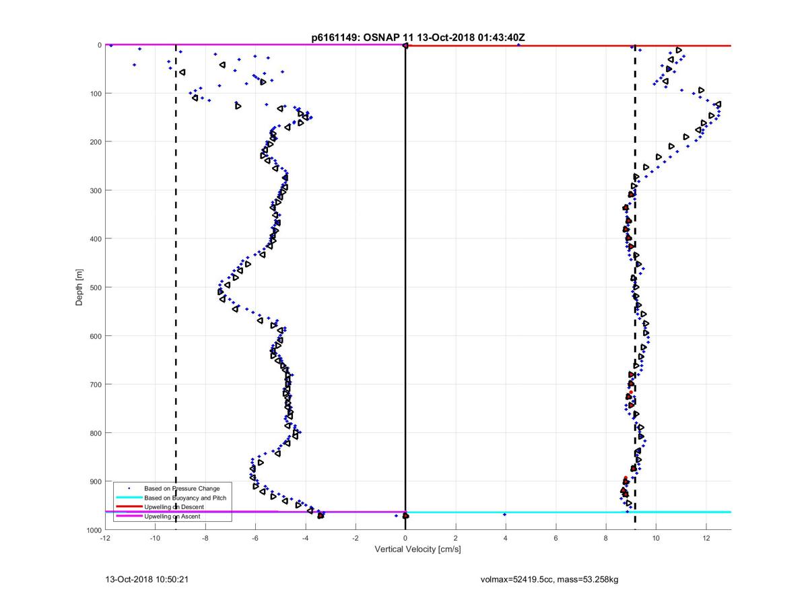Click velocity tick label -6

(255, 537)
